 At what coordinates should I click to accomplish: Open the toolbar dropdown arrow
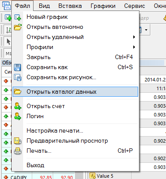tap(146, 30)
